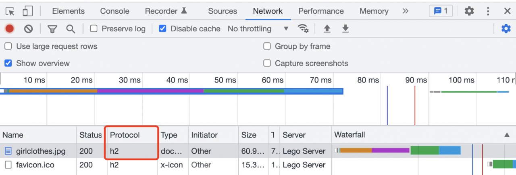Open the DevTools three-dot menu
The width and height of the screenshot is (516, 175).
(488, 11)
